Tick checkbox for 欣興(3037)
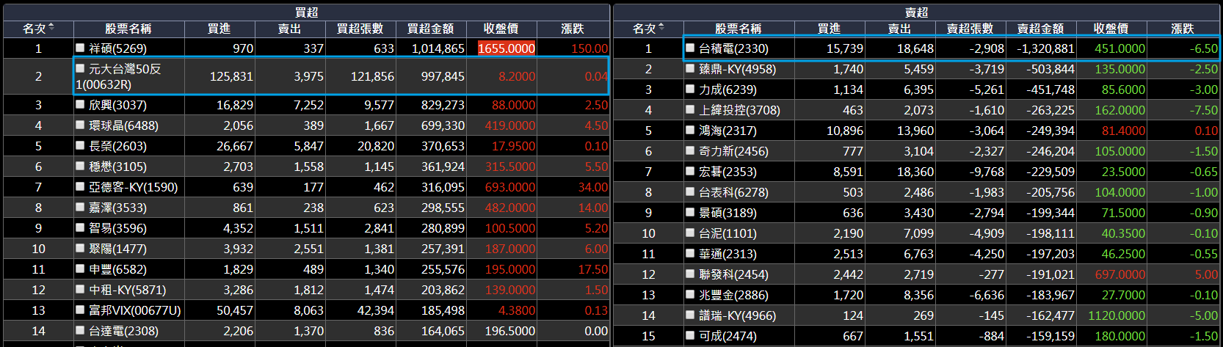Viewport: 1223px width, 347px height. 80,104
